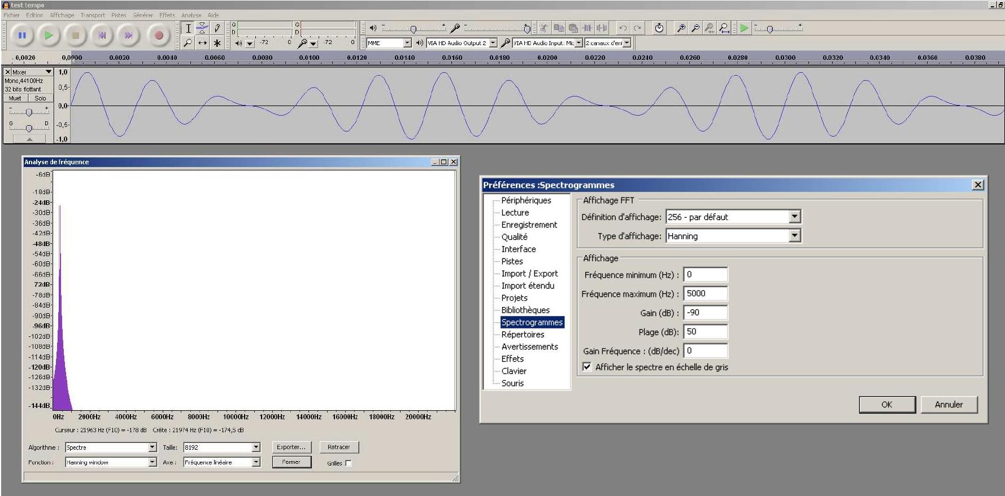Image resolution: width=1005 pixels, height=496 pixels.
Task: Open the Fichier menu
Action: (12, 15)
